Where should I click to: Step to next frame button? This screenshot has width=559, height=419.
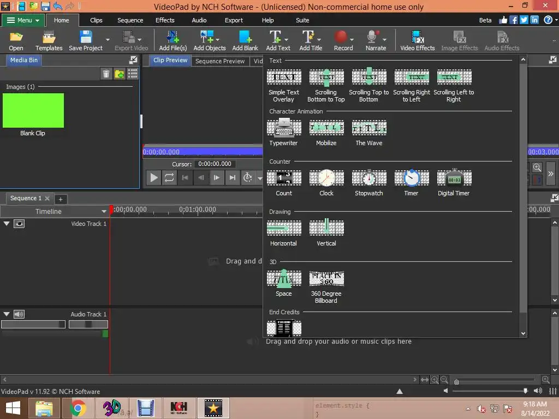(216, 177)
